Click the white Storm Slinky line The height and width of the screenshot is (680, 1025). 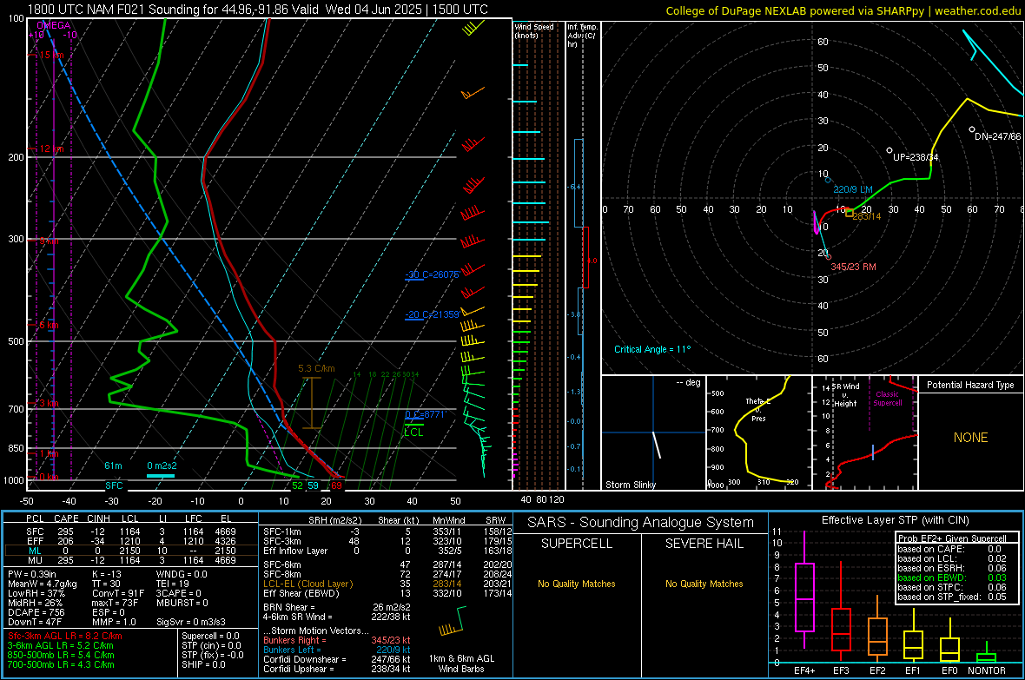pyautogui.click(x=657, y=444)
